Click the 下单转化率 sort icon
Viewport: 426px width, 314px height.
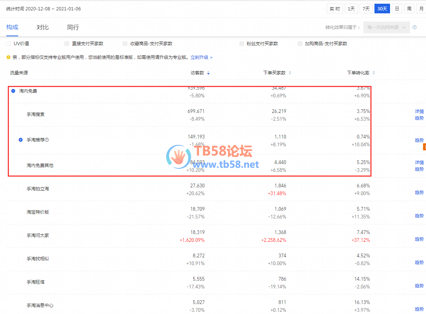[374, 73]
